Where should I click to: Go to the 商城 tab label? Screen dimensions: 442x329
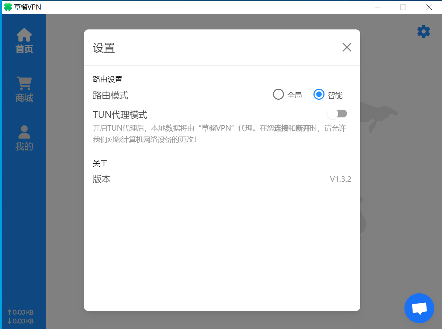pos(24,98)
